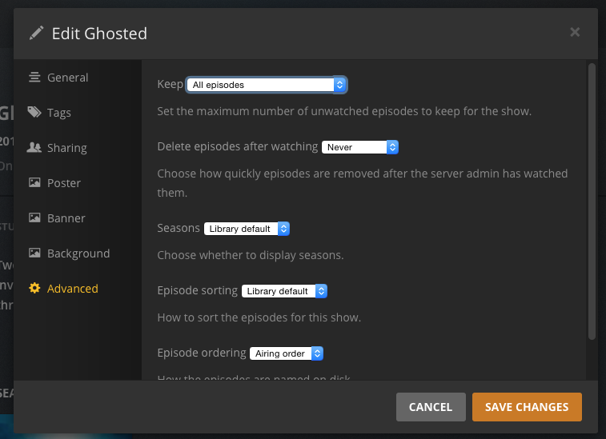Click Save Changes button
This screenshot has height=439, width=606.
[x=527, y=407]
